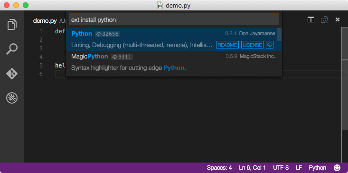Image resolution: width=348 pixels, height=173 pixels.
Task: Open the Git source control view
Action: [x=12, y=74]
